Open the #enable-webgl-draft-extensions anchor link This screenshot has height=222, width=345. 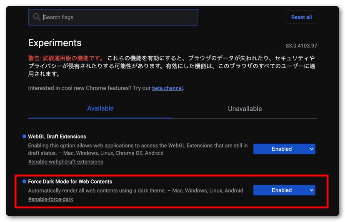coord(65,162)
